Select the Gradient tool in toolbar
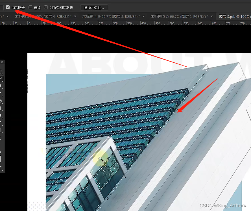Screen dimensions: 251x211 1,108
